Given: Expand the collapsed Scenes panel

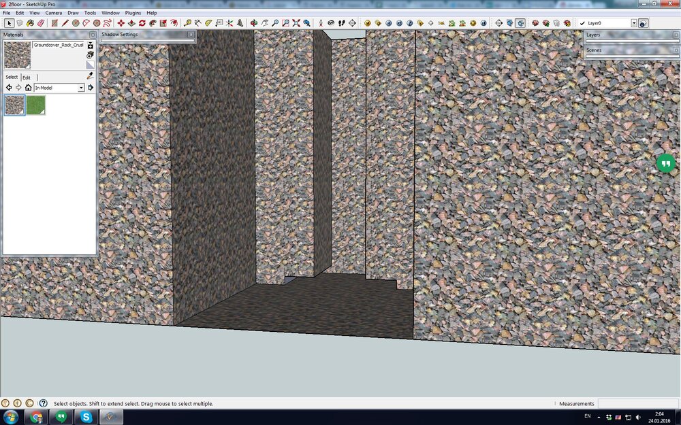Looking at the screenshot, I should coord(631,50).
